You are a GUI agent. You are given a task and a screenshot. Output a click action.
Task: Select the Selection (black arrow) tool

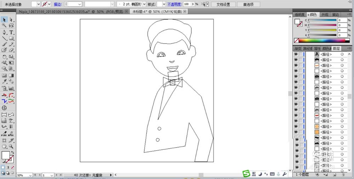coord(4,20)
